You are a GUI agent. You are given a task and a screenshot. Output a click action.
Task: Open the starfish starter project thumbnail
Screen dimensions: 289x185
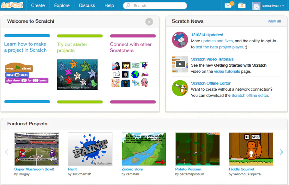pos(77,75)
